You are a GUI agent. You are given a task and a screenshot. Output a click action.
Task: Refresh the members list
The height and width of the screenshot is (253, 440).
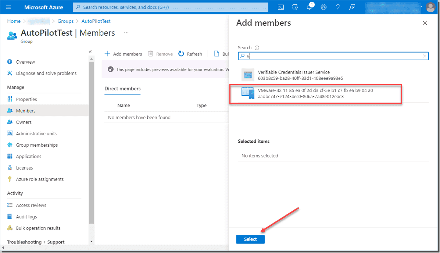click(190, 54)
